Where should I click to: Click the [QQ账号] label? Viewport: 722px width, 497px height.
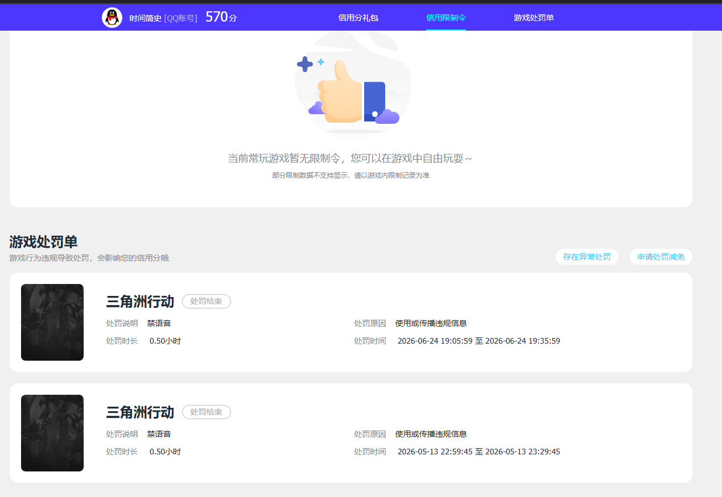181,18
